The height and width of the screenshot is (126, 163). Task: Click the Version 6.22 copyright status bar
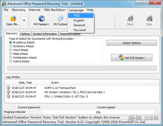point(81,122)
